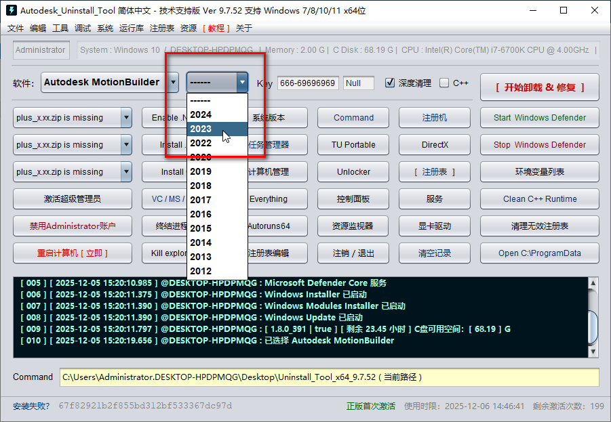
Task: Click Clean C++ Runtime
Action: [540, 199]
